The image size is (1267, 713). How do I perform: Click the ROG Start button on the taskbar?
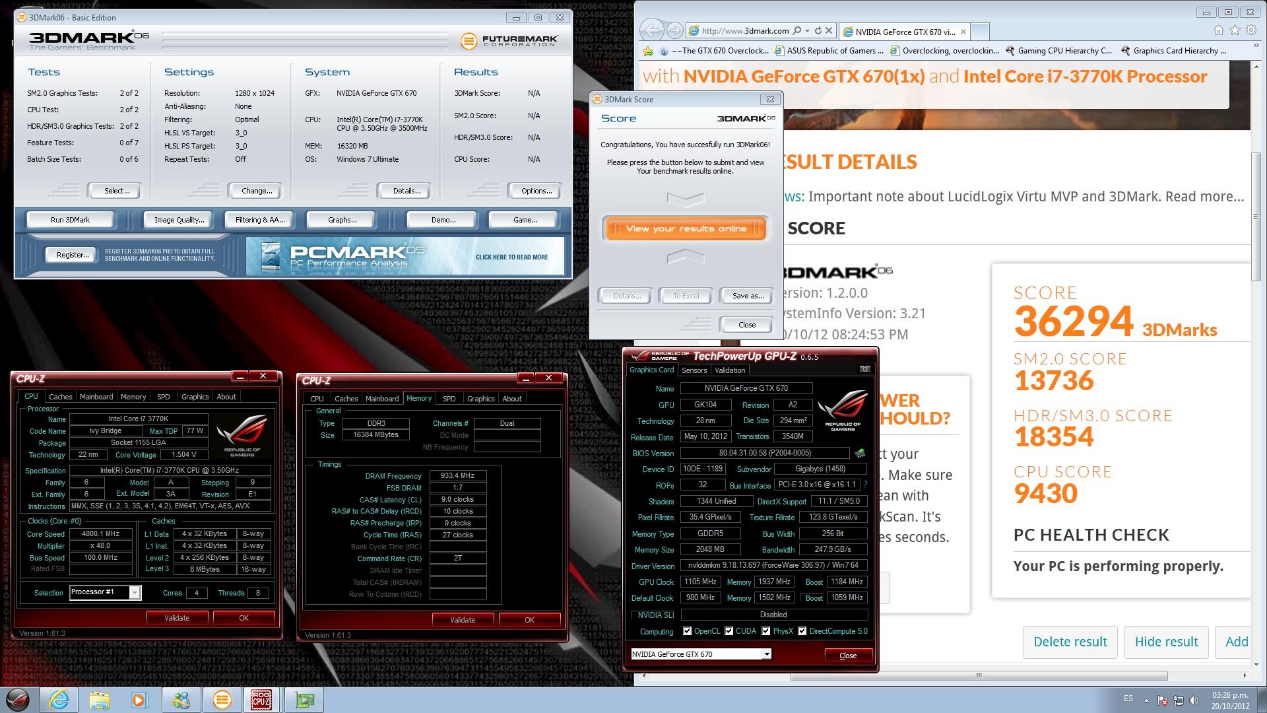click(x=18, y=700)
